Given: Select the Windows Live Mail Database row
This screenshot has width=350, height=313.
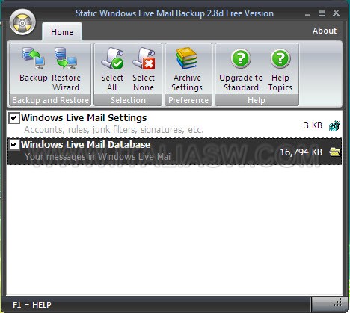Looking at the screenshot, I should [x=174, y=151].
